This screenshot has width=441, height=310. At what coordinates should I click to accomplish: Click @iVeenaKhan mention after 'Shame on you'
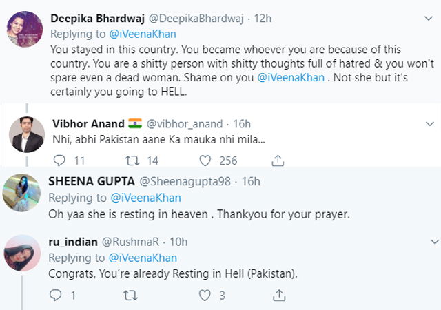[x=291, y=77]
